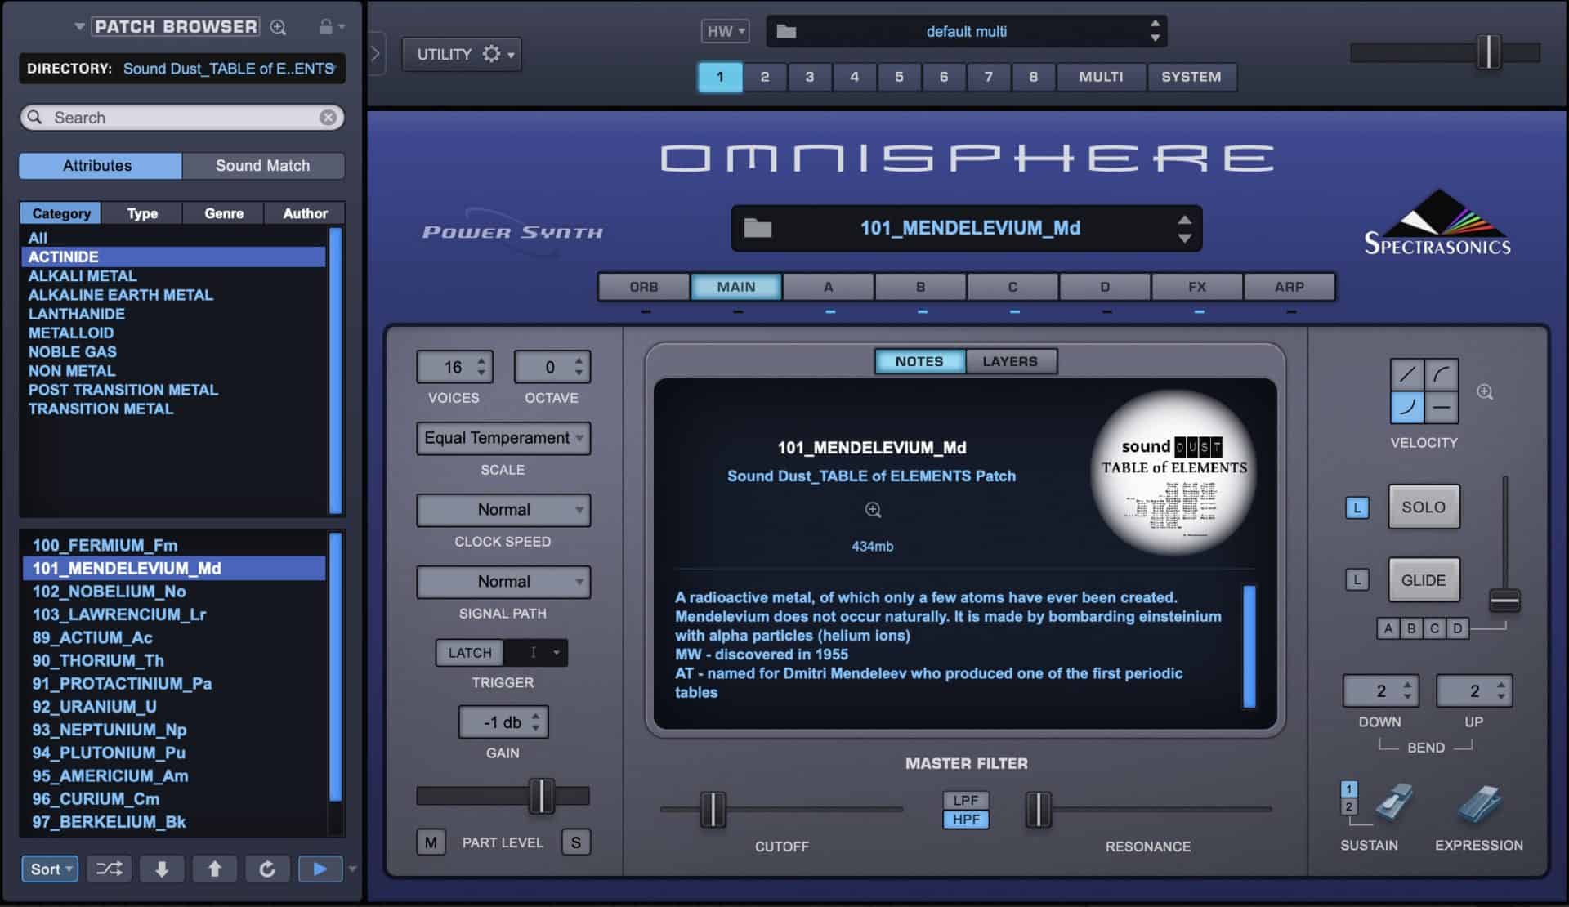Screen dimensions: 1569x907
Task: Open the Clock Speed Normal dropdown
Action: coord(503,510)
